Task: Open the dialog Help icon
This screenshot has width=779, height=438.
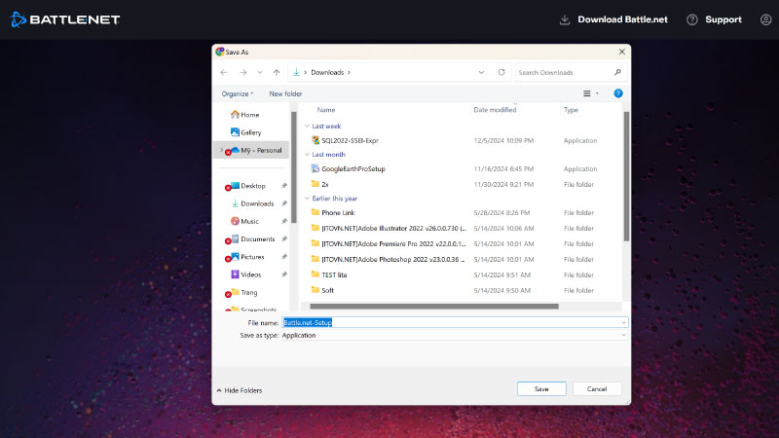Action: pos(617,93)
